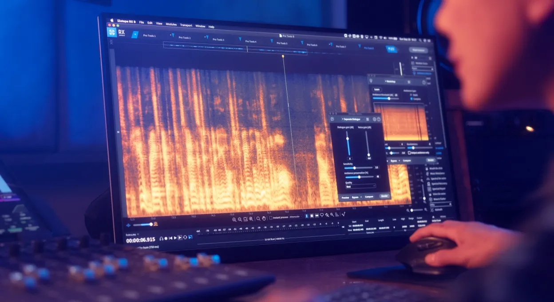Screen dimensions: 554x302
Task: Click the Dialogue gain vertical slider
Action: point(348,143)
